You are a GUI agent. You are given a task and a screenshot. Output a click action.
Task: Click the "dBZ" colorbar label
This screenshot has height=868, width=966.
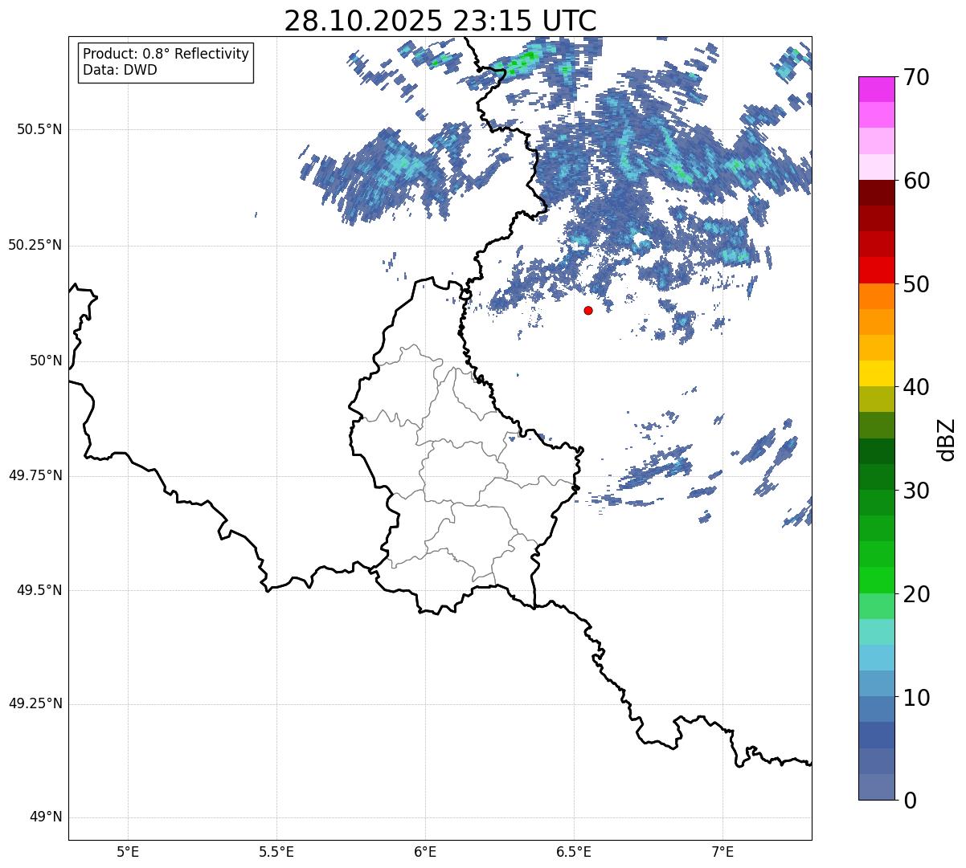(x=946, y=438)
